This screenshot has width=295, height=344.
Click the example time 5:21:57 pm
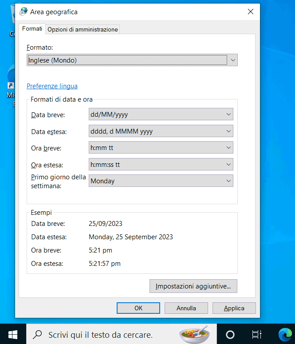coord(105,264)
